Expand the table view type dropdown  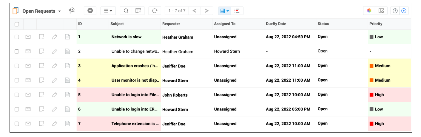click(225, 11)
